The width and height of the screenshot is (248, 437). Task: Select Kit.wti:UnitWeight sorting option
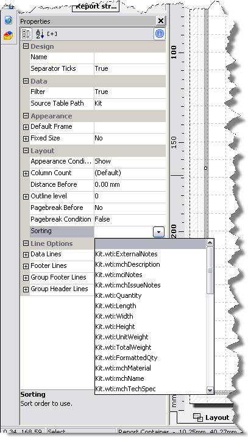click(151, 337)
